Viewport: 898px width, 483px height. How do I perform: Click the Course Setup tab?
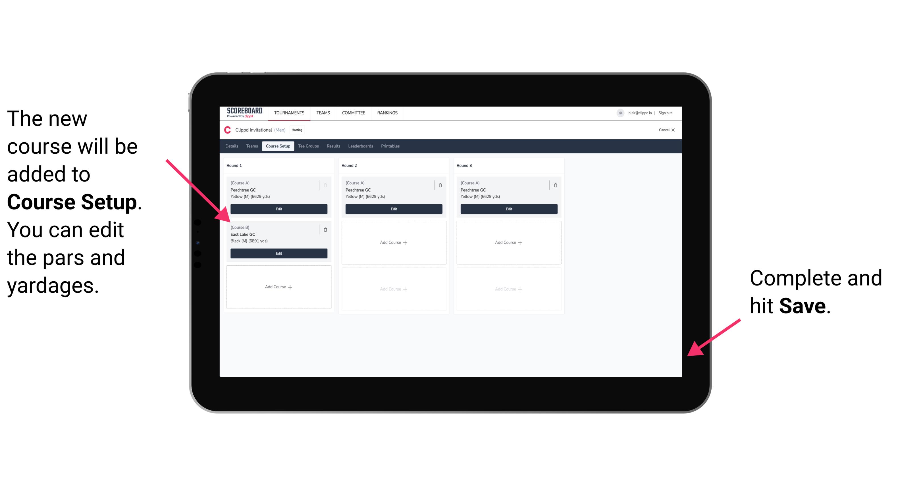278,146
